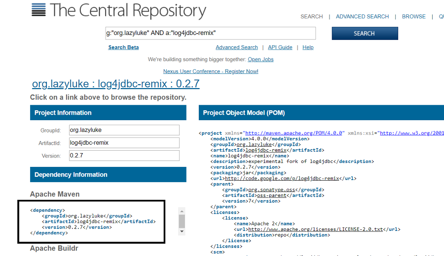444x256 pixels.
Task: Open log4jdbc-remix artifactId link in POM
Action: pyautogui.click(x=266, y=150)
